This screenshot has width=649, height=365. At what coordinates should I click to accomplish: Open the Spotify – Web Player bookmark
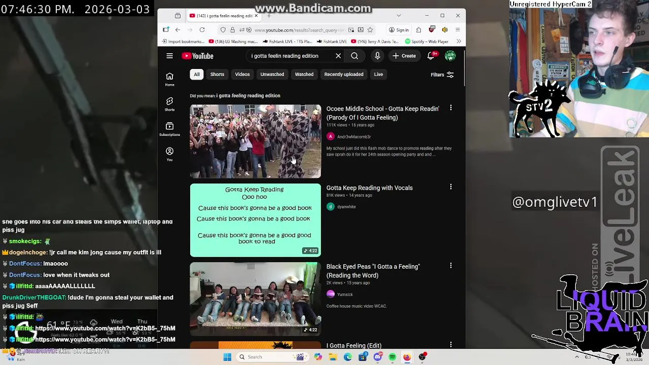click(426, 42)
